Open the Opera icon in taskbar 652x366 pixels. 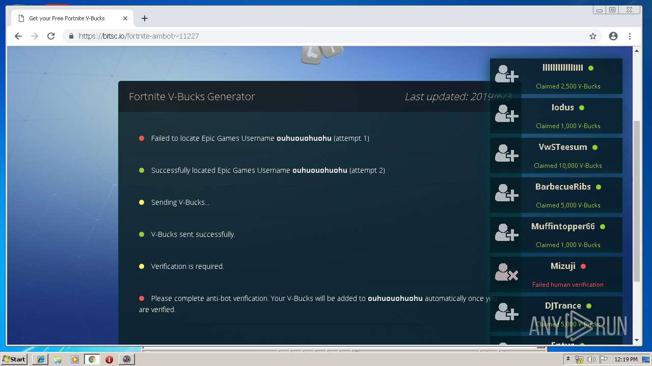[x=109, y=359]
